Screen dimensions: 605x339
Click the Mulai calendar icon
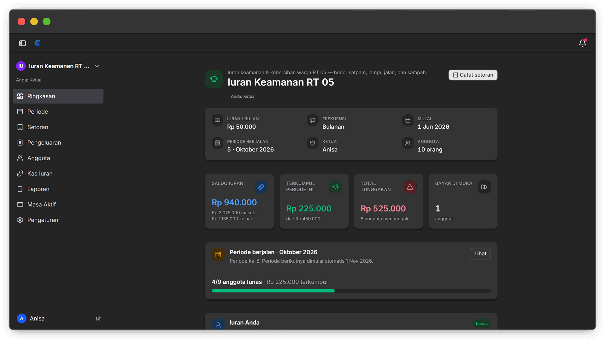tap(408, 120)
